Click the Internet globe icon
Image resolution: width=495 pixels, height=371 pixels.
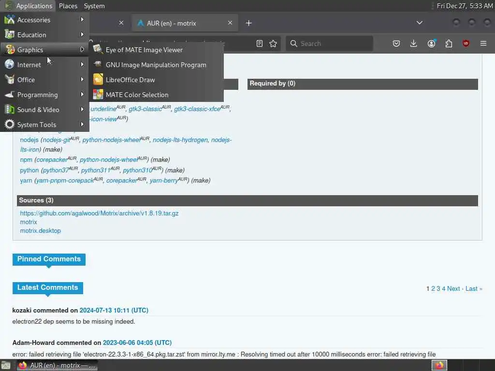10,64
